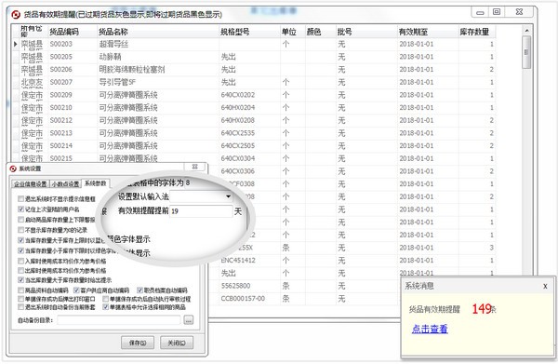Click the 库存数量 column header
Screen dimensions: 558x364
click(477, 32)
